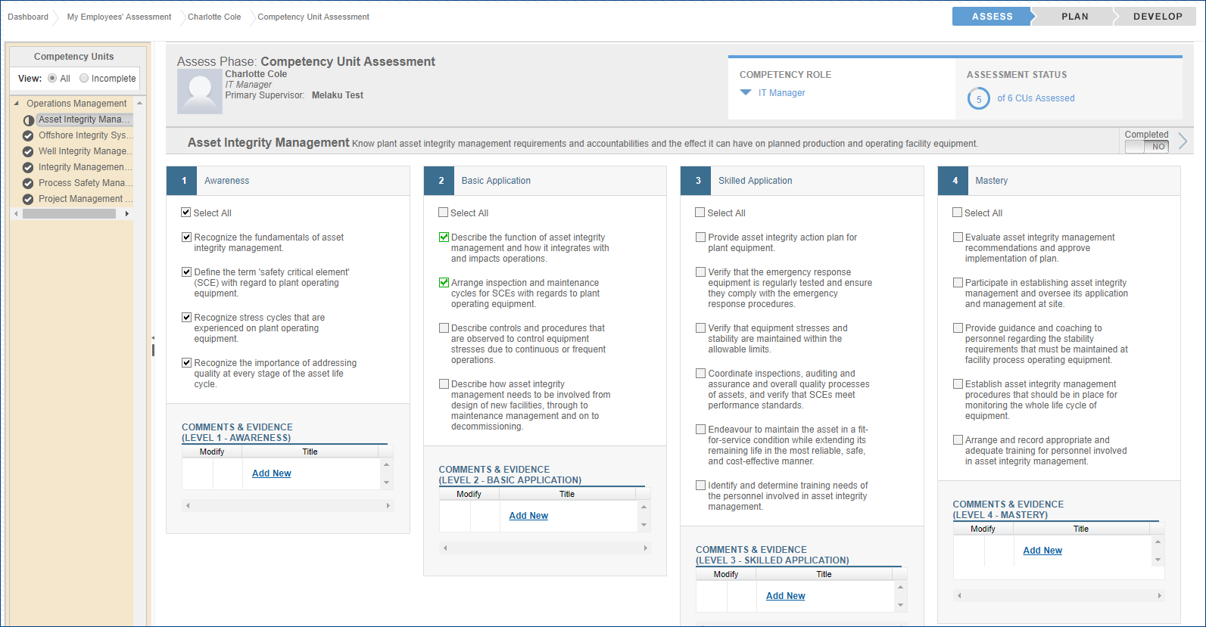Click the completed check icon beside Well Integrity Manage

pyautogui.click(x=28, y=152)
